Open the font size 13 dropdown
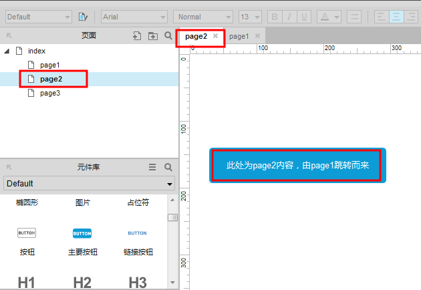Viewport: 421px width, 290px height. (x=250, y=17)
